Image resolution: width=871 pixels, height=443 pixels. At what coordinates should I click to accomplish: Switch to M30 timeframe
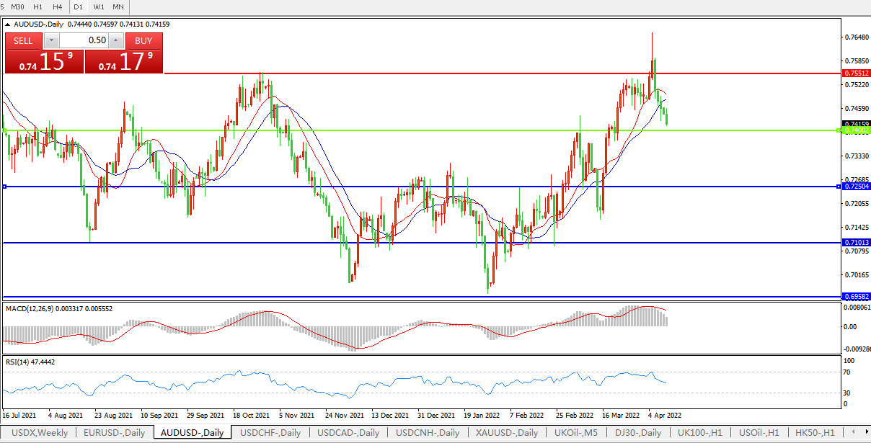click(x=17, y=6)
